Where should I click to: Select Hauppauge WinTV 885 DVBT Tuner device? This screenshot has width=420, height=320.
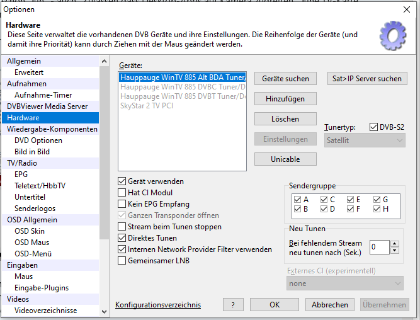click(x=182, y=96)
